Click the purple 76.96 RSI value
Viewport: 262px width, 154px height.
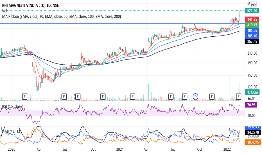point(251,105)
